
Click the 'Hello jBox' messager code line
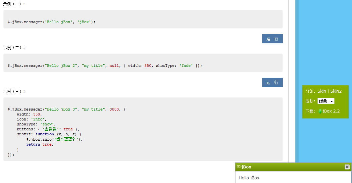click(x=52, y=22)
